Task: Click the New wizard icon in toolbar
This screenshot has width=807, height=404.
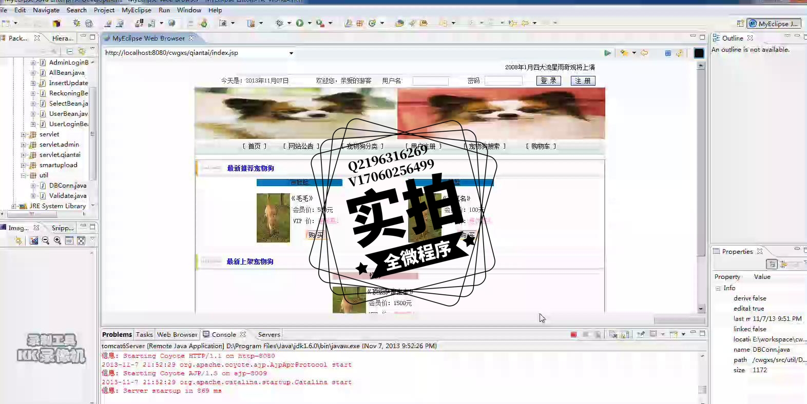Action: tap(6, 23)
